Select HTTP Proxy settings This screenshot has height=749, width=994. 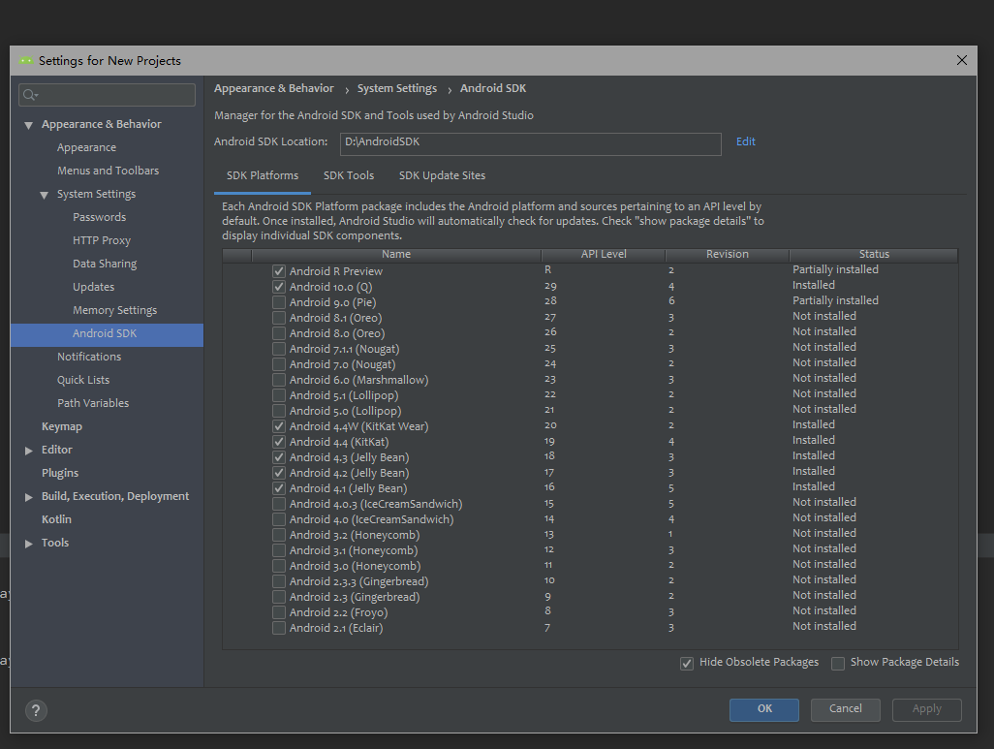tap(102, 240)
